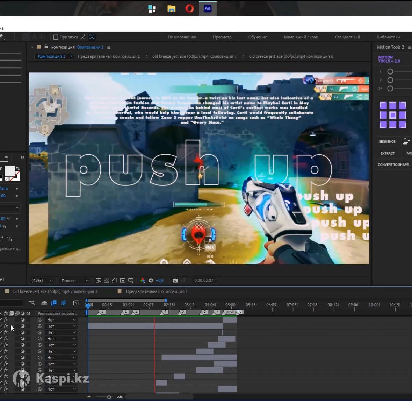Switch to the По умолчанию workspace
Screen dimensions: 412x401
tap(182, 37)
